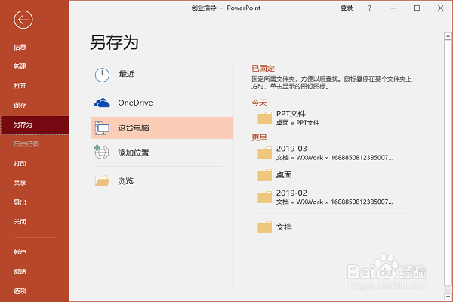453x302 pixels.
Task: Select the 文档 folder
Action: [x=284, y=226]
